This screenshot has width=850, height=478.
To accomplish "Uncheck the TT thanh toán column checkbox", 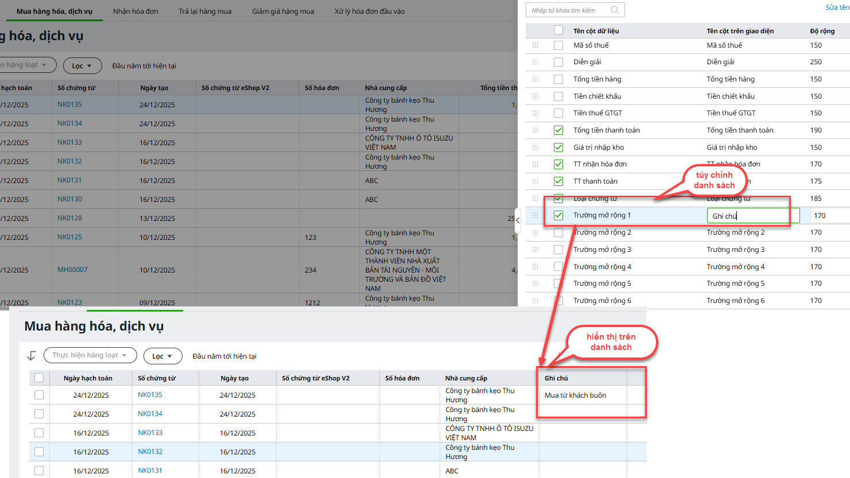I will (x=558, y=181).
